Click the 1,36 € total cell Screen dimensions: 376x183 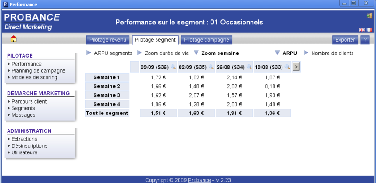273,113
